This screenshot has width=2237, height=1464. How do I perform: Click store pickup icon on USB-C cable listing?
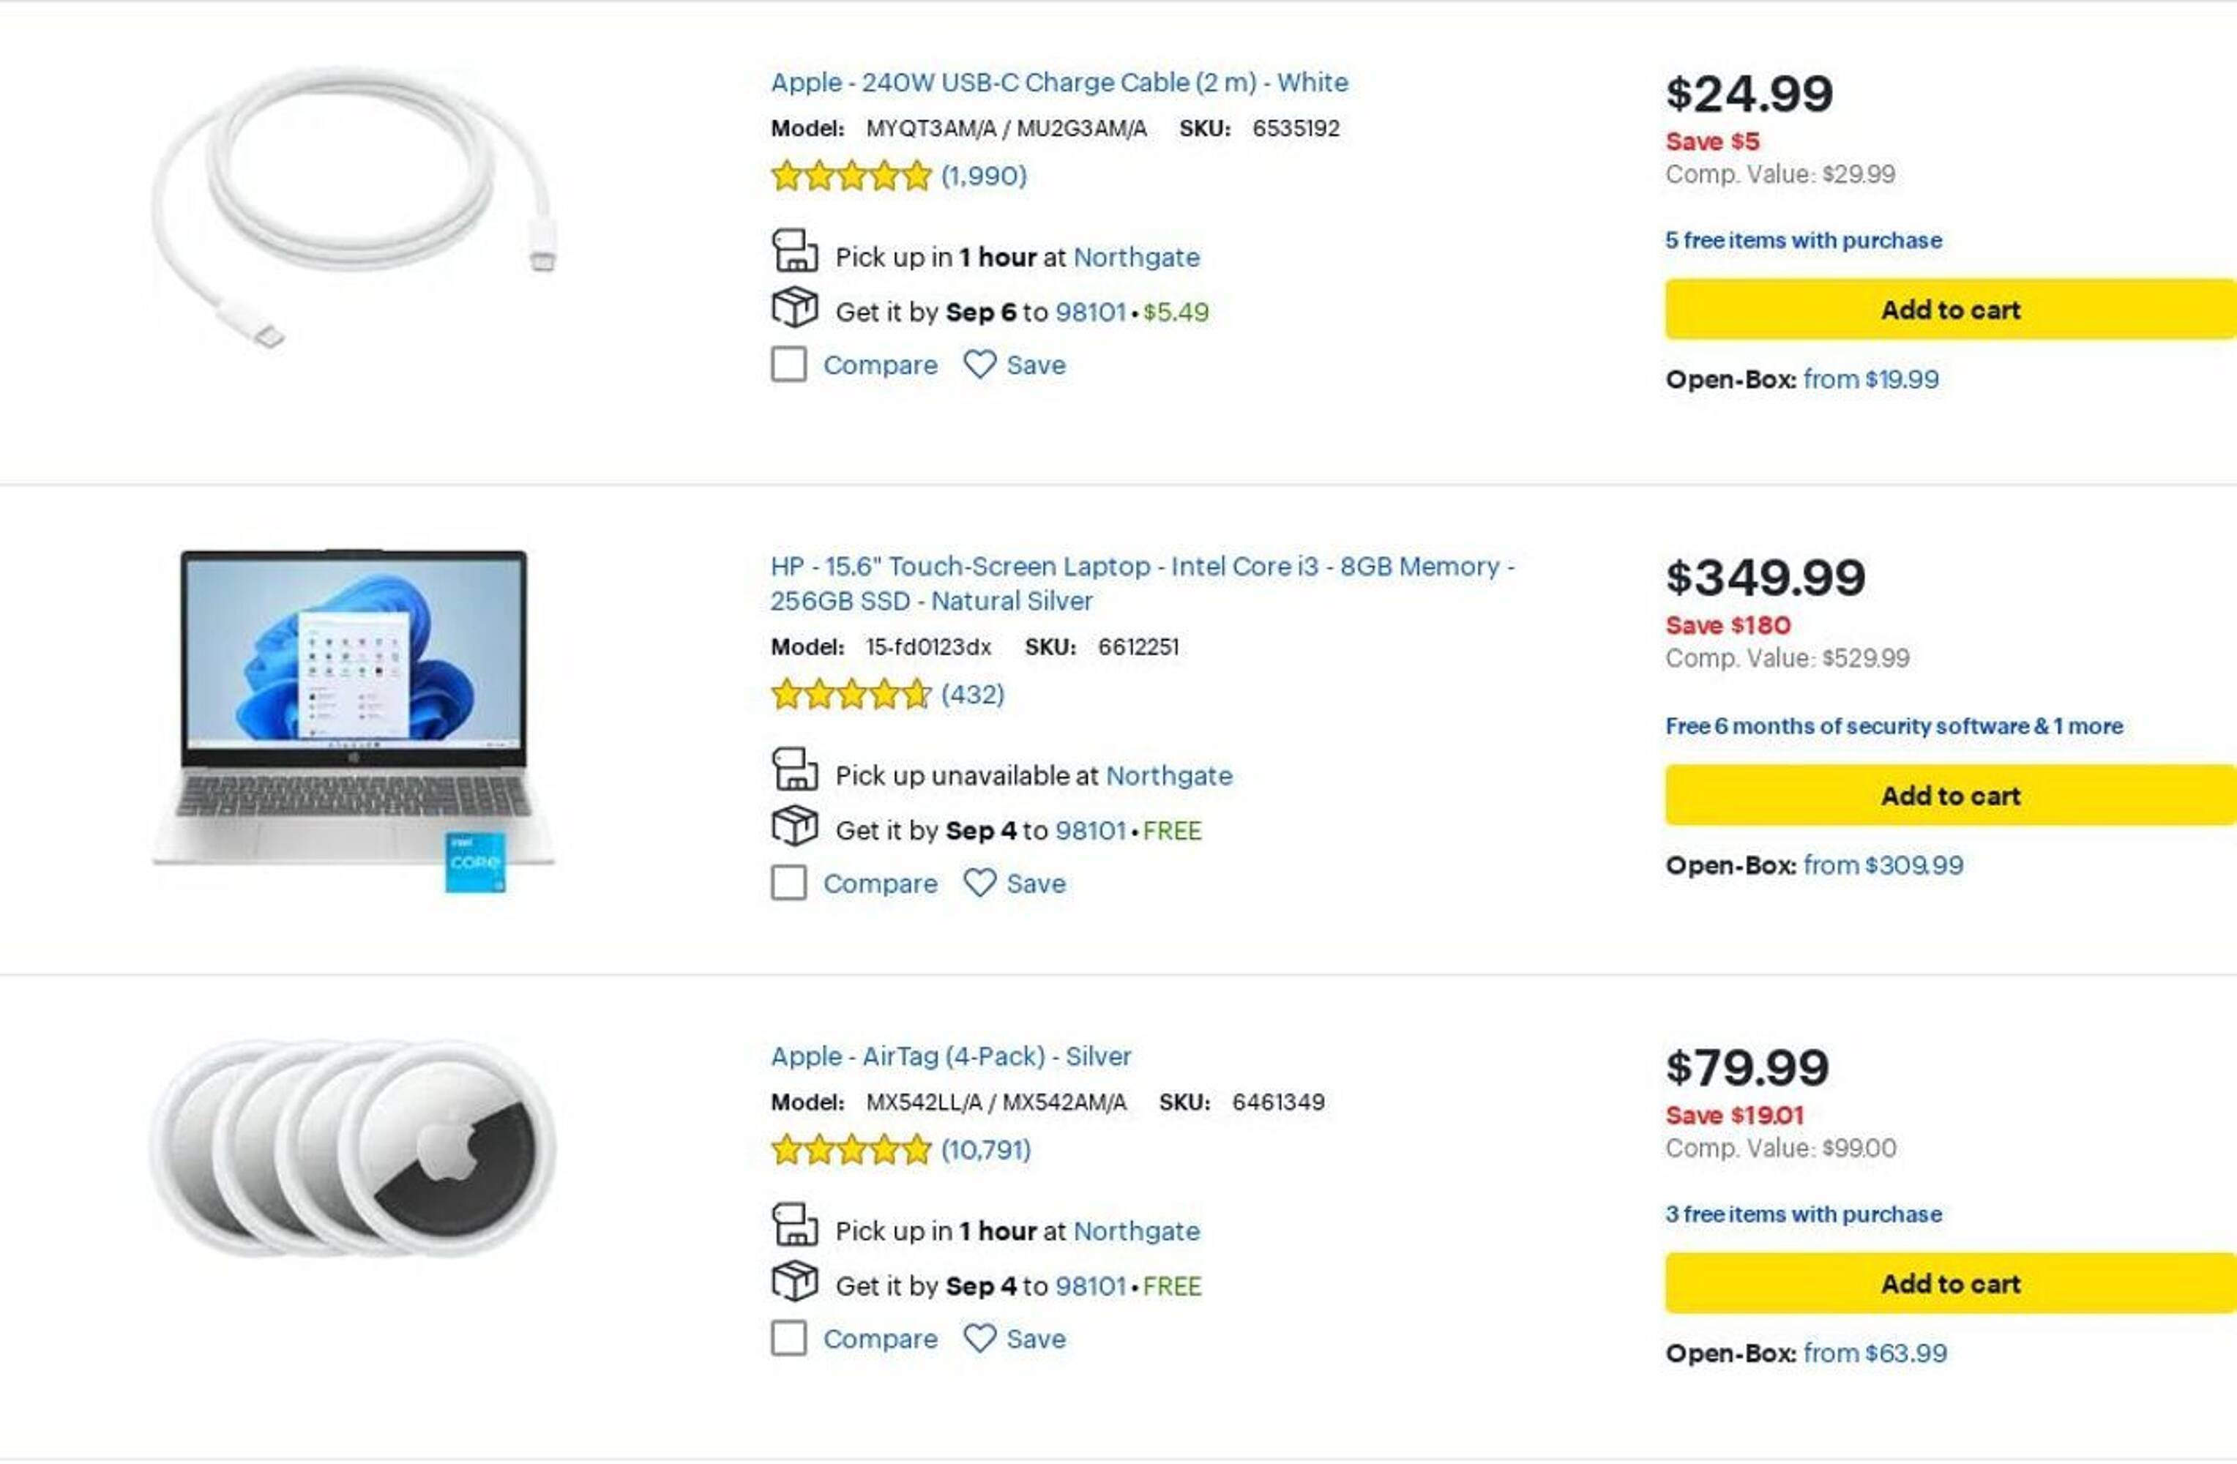pos(794,252)
